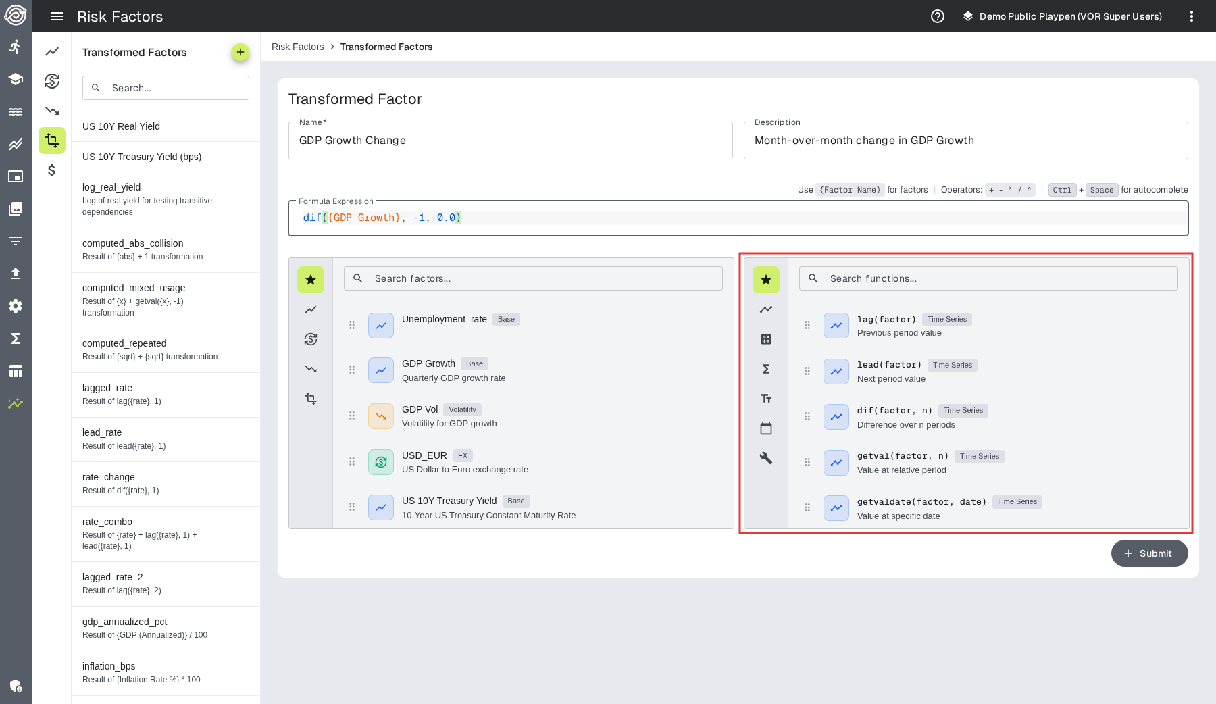Select the wrench category in functions panel
This screenshot has width=1216, height=704.
coord(765,458)
